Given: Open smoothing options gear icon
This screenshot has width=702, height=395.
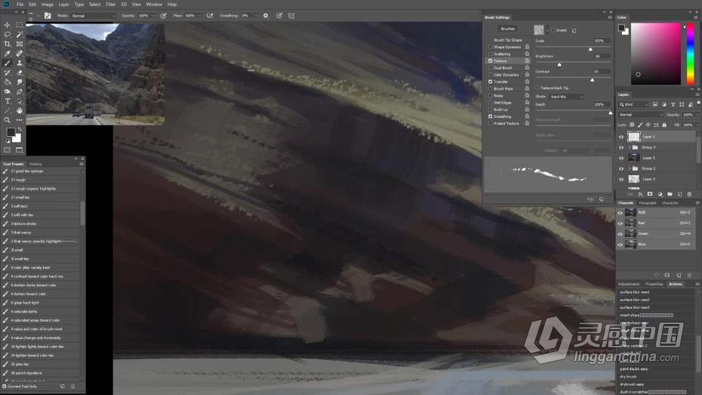Looking at the screenshot, I should point(266,16).
